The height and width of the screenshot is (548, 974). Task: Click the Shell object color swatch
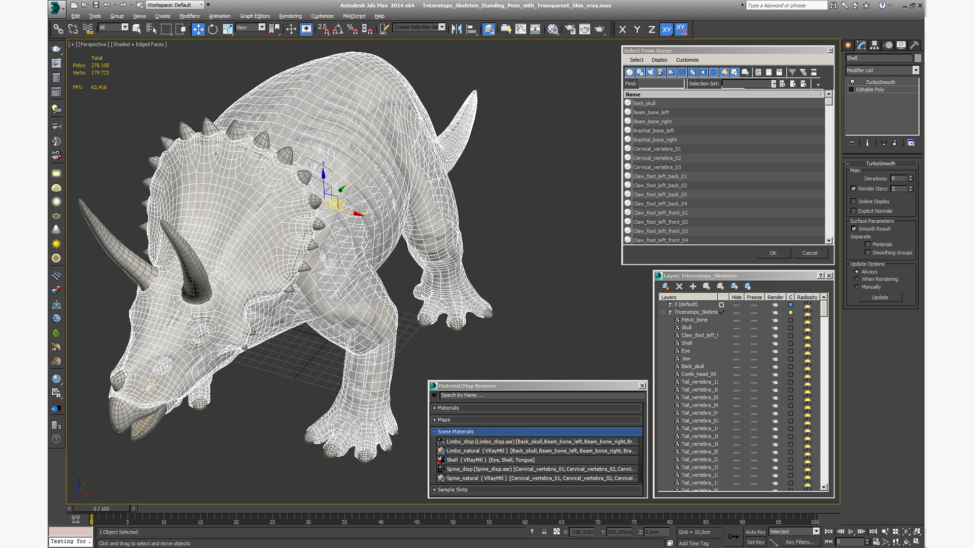[917, 58]
